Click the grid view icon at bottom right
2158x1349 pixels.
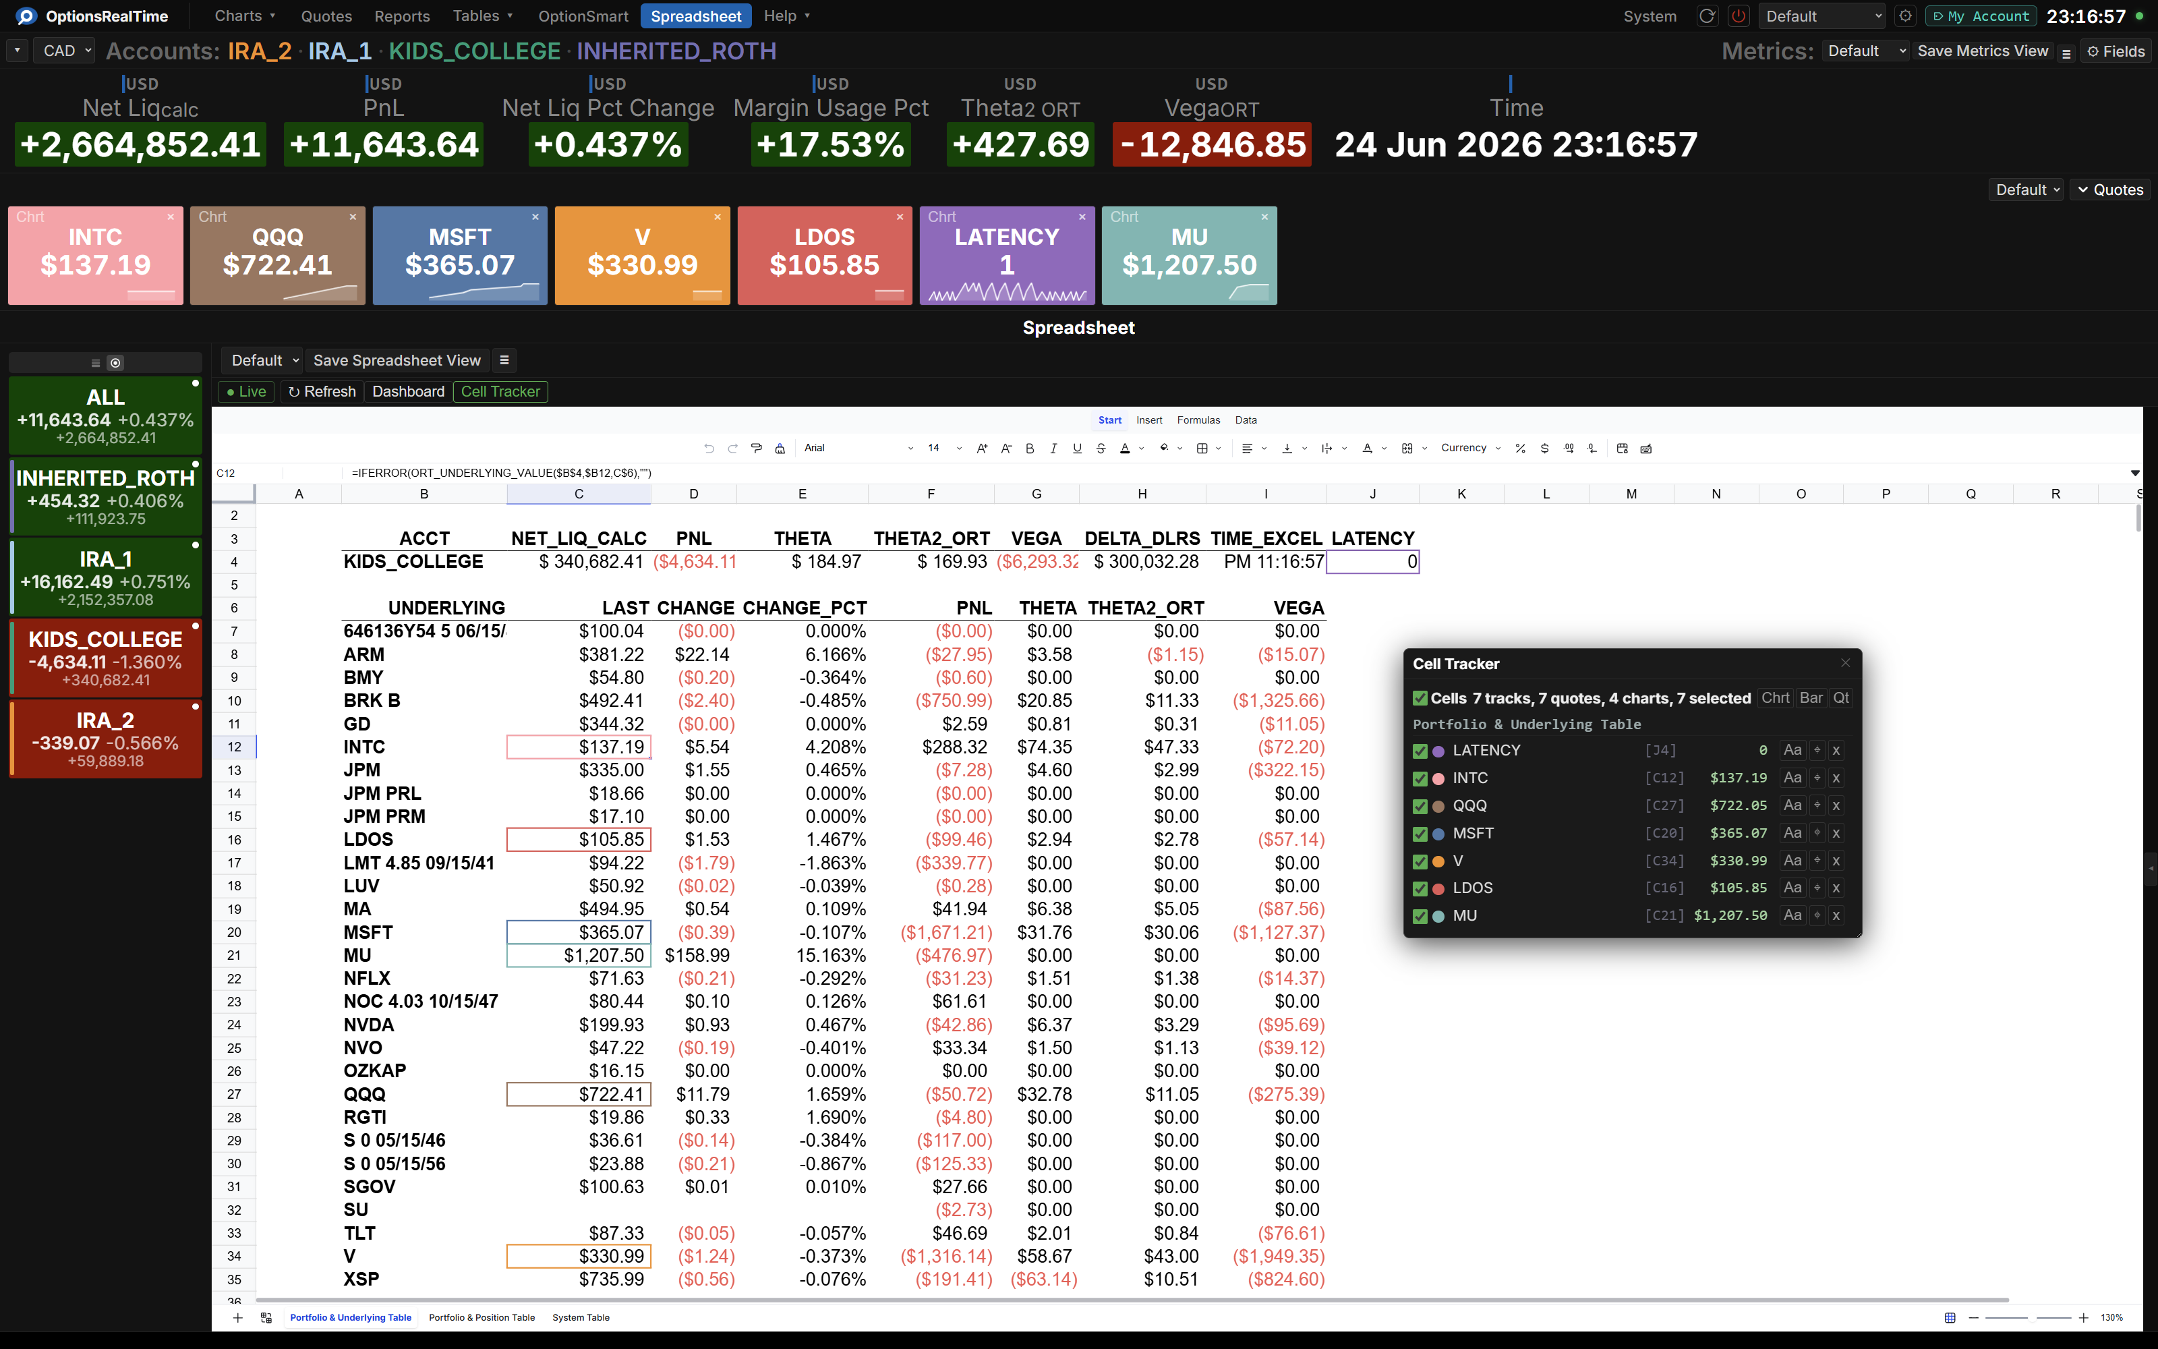coord(1950,1318)
